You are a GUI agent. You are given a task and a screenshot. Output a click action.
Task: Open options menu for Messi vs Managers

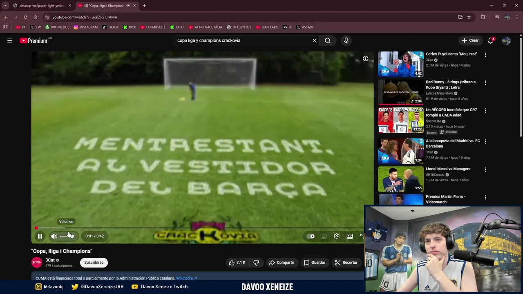click(485, 169)
